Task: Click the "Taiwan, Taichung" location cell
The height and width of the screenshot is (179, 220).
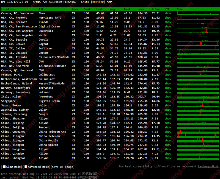Action: pos(14,114)
